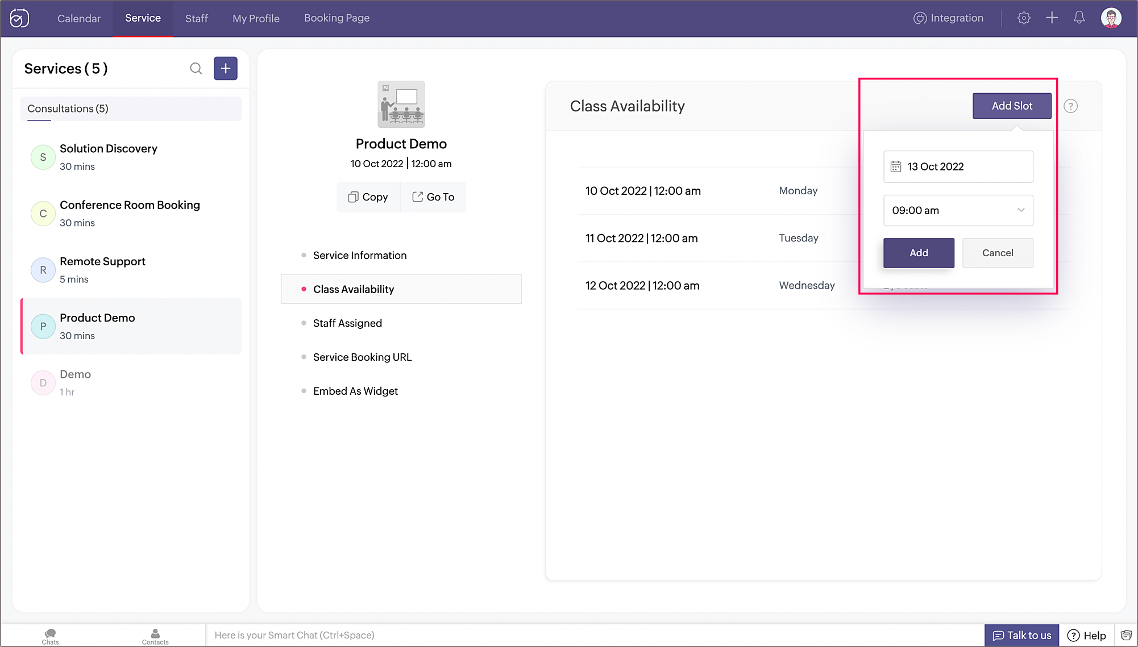Open the Booking Page tab
Image resolution: width=1138 pixels, height=647 pixels.
[337, 18]
